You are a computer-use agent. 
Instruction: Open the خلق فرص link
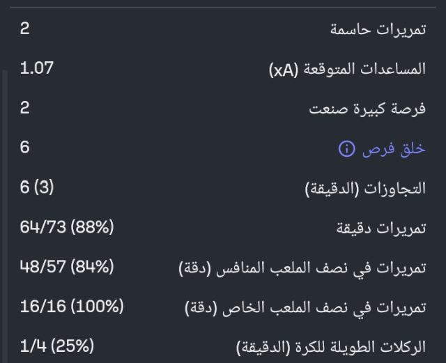(x=393, y=149)
